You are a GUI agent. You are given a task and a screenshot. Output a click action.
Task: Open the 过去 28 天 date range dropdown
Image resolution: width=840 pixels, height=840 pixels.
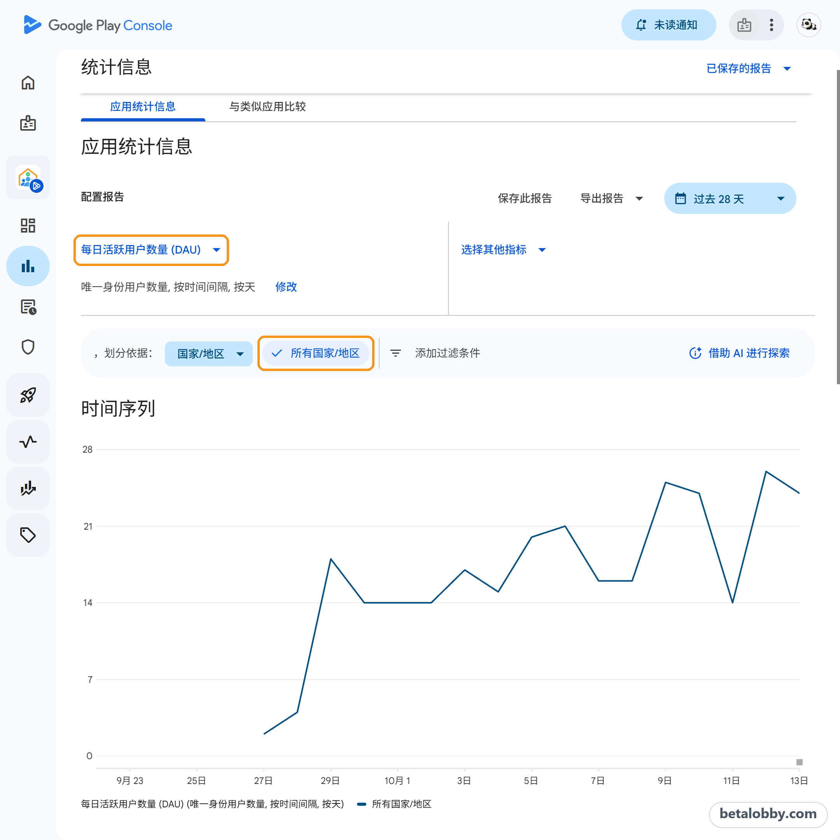coord(730,199)
